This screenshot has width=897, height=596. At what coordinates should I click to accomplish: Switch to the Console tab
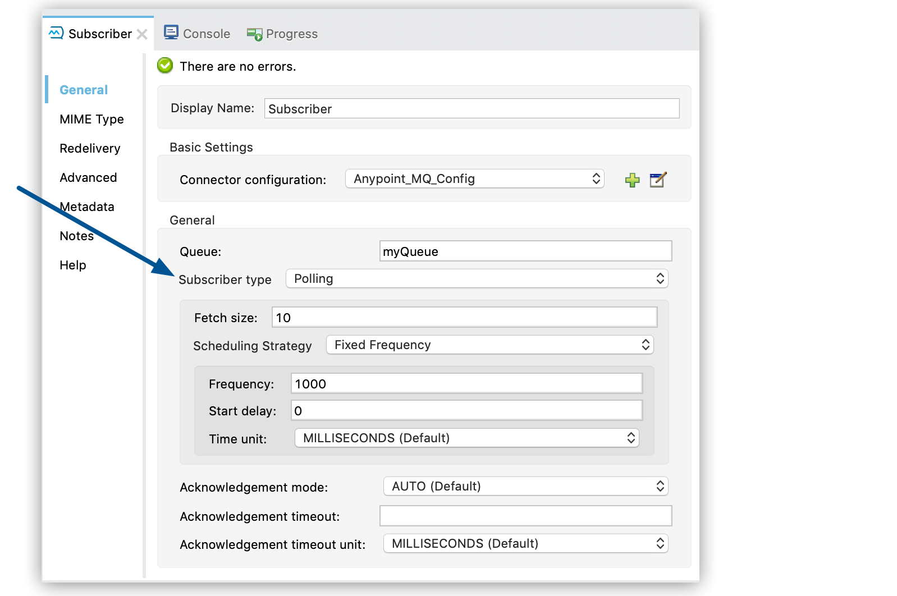tap(206, 34)
